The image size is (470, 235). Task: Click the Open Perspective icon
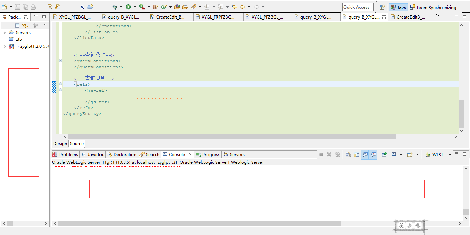click(382, 7)
